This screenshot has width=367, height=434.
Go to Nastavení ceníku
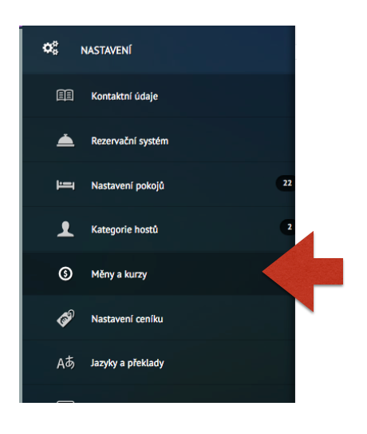[159, 318]
